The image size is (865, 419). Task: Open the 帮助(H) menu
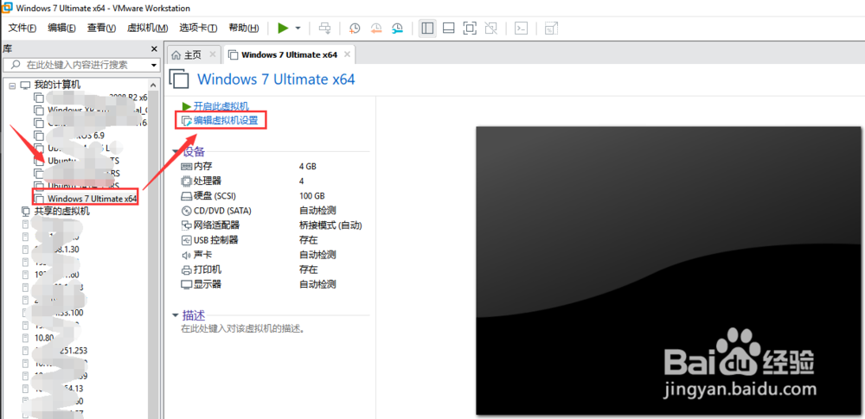(243, 29)
